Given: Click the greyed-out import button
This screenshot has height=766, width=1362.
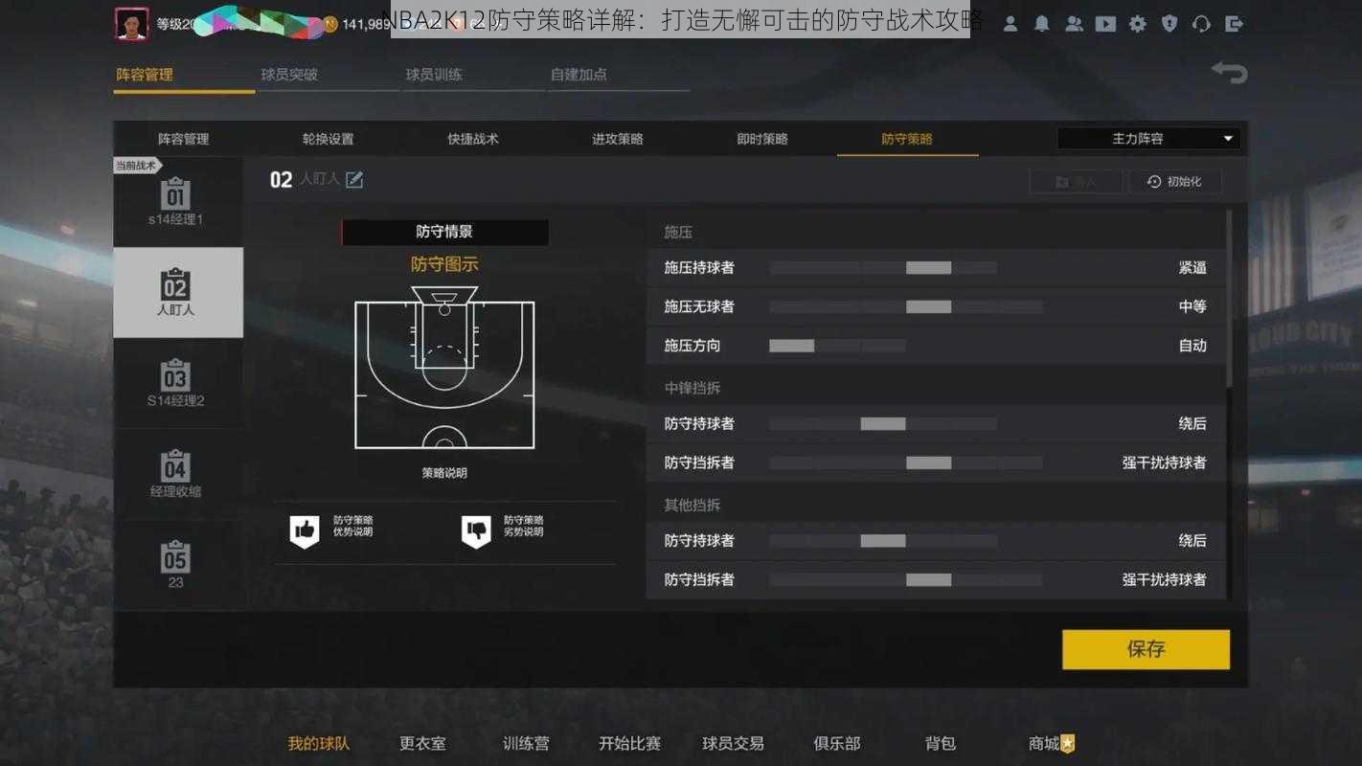Looking at the screenshot, I should tap(1078, 181).
